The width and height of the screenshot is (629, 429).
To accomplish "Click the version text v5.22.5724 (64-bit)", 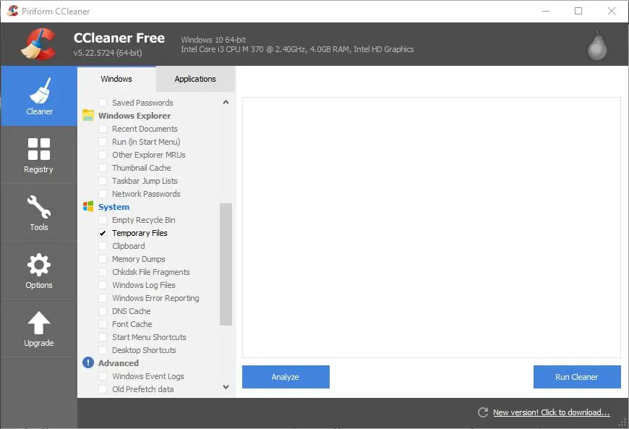I will coord(108,53).
